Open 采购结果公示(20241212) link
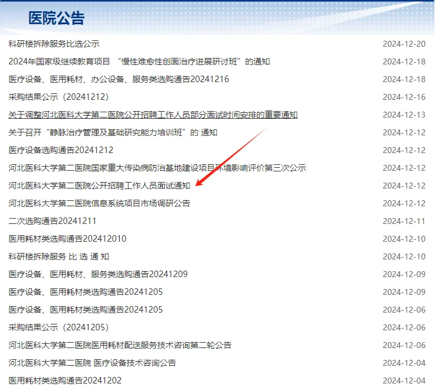The width and height of the screenshot is (435, 390). coord(58,97)
